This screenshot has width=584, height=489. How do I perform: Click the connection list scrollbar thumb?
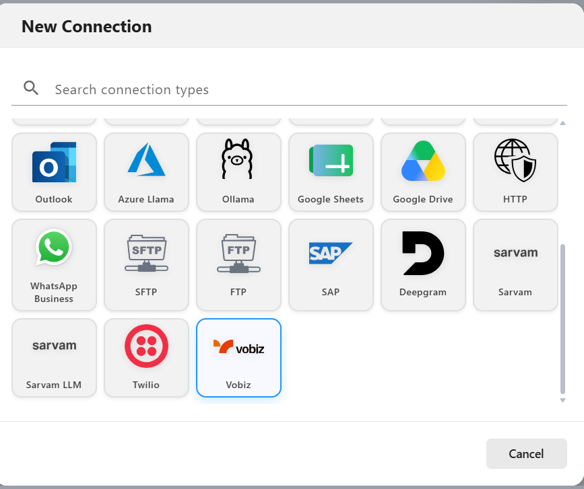coord(562,319)
